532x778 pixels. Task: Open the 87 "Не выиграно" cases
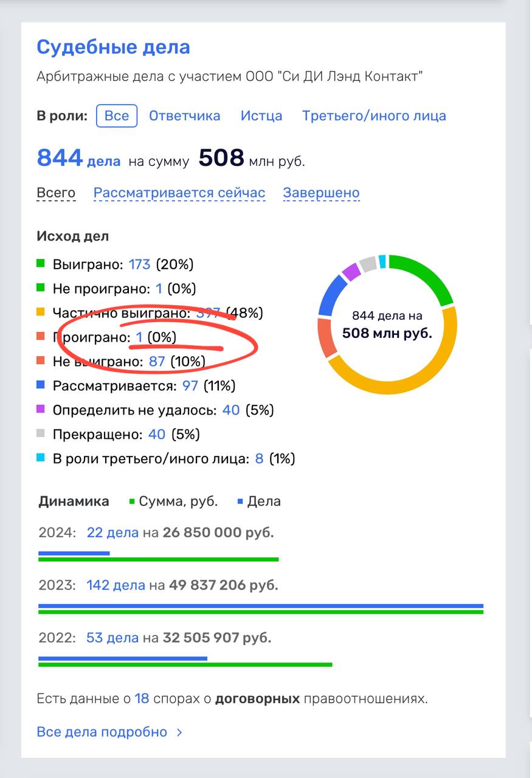pyautogui.click(x=157, y=362)
